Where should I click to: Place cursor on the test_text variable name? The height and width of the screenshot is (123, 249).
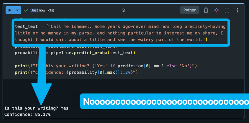[26, 27]
